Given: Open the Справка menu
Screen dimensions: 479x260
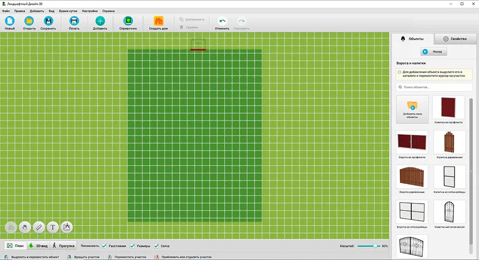Looking at the screenshot, I should point(108,11).
